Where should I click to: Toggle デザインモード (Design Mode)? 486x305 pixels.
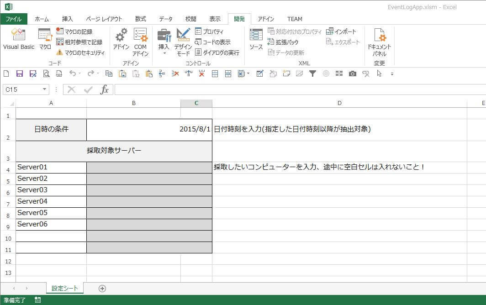(x=183, y=41)
